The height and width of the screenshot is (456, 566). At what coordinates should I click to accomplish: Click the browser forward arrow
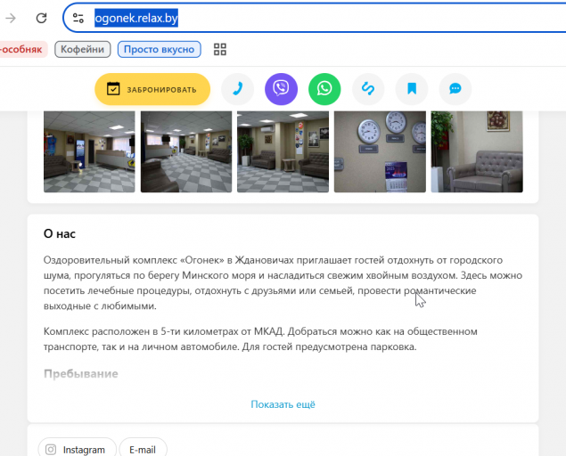(x=11, y=18)
